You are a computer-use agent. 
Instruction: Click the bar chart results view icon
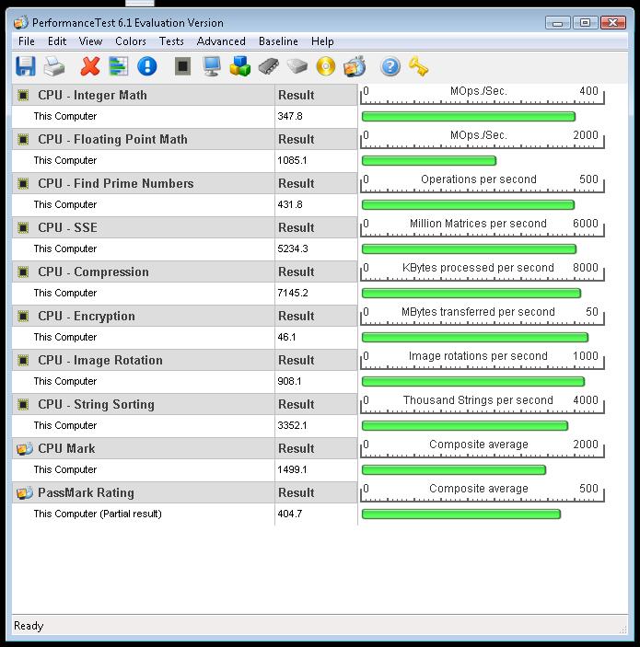(x=119, y=66)
